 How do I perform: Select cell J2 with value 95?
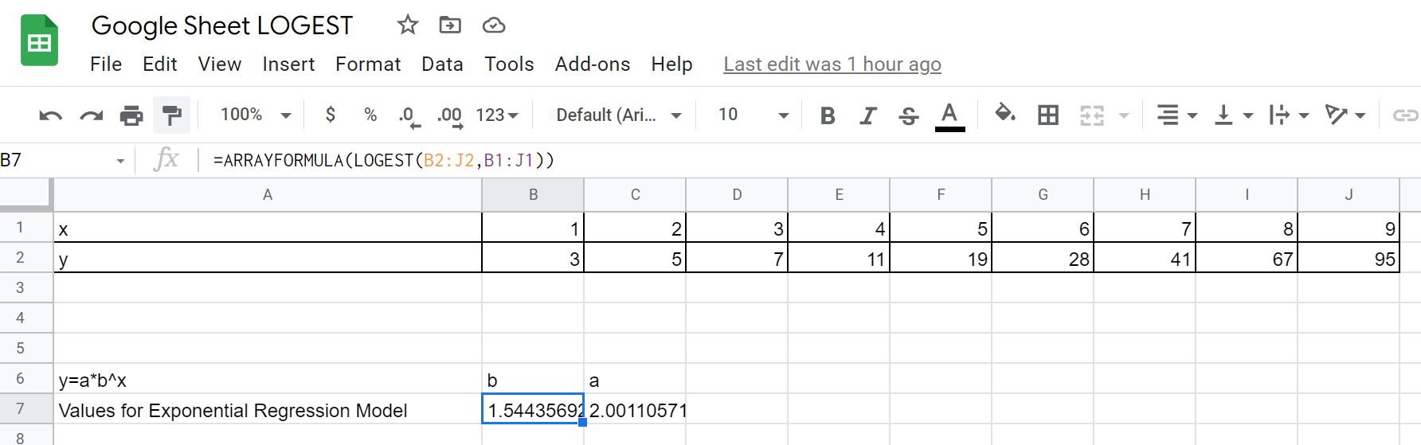point(1349,258)
